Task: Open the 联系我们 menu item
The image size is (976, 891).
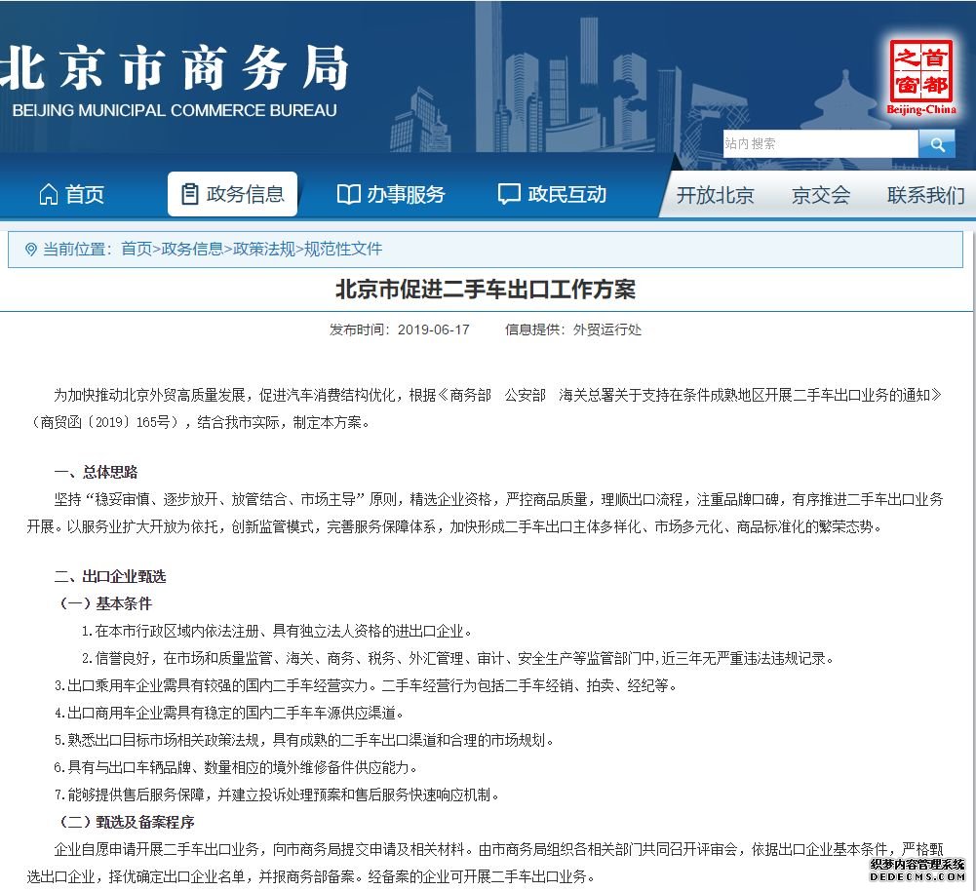Action: coord(926,195)
